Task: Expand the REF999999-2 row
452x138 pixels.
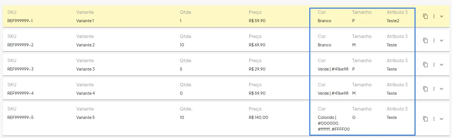Action: pyautogui.click(x=442, y=40)
